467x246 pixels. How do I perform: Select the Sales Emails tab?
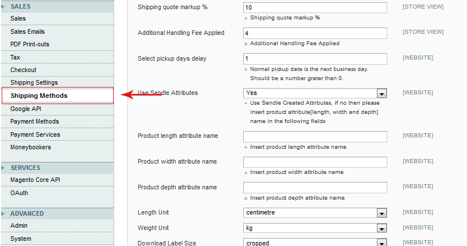coord(27,31)
